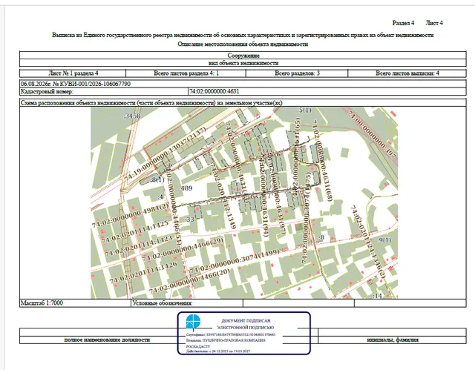
Task: Select the 'Всего листов выписки: 4' cell
Action: point(407,73)
